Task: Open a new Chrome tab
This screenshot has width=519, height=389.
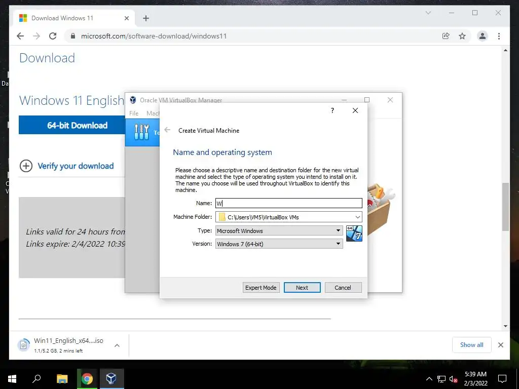Action: click(146, 19)
